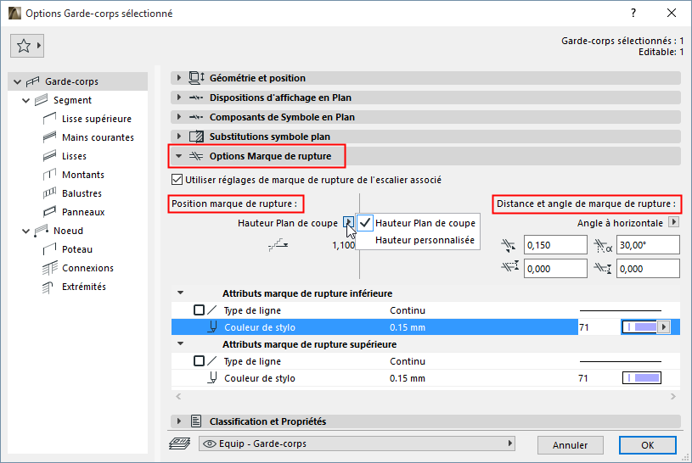Image resolution: width=692 pixels, height=463 pixels.
Task: Click the stair cut plane height icon
Action: 278,245
